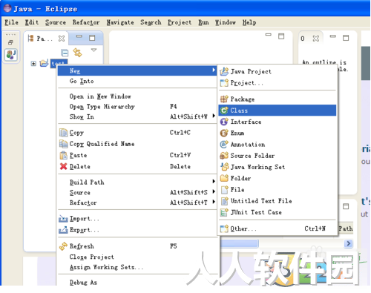Click the red Delete X icon
This screenshot has height=293, width=371.
coord(64,166)
